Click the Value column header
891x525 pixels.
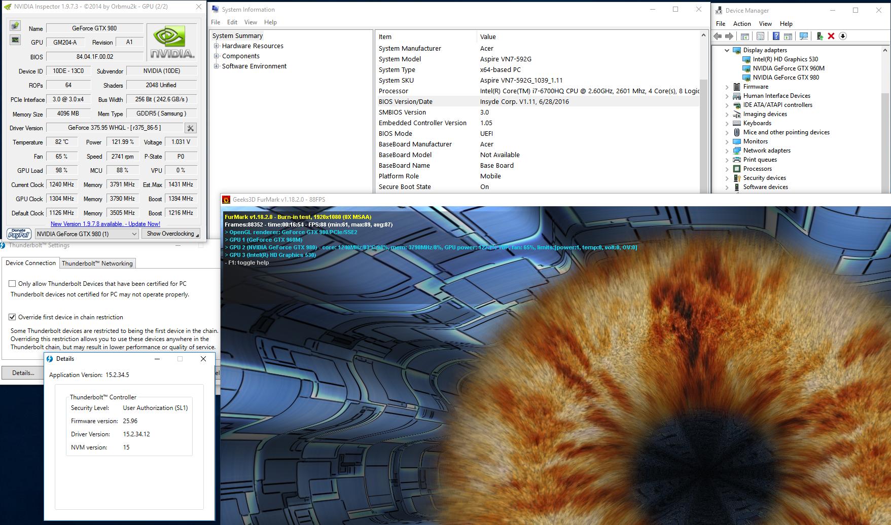588,36
